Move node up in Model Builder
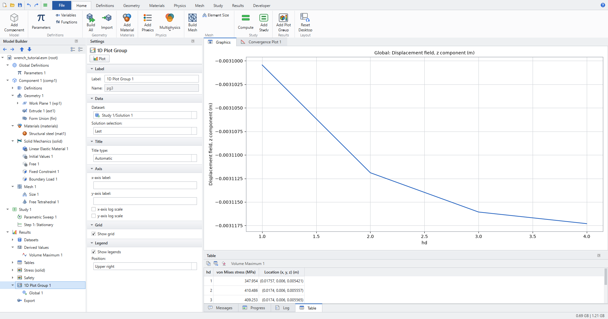Screen dimensions: 608x319 click(22, 49)
